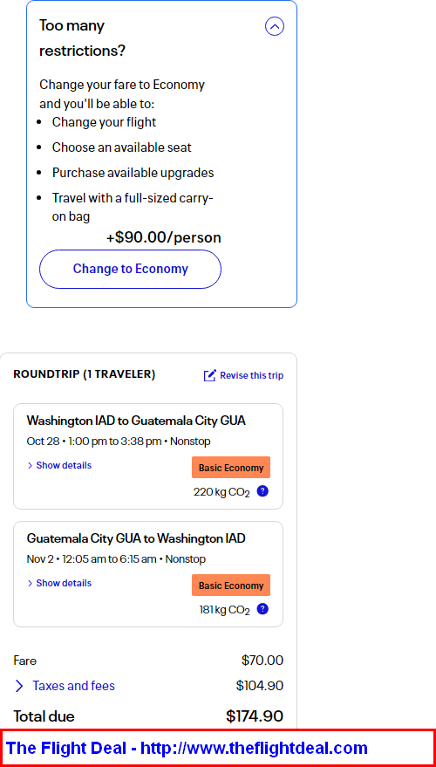Click the chevron beside Show details on the Oct 28 flight
The image size is (436, 767).
pos(30,465)
